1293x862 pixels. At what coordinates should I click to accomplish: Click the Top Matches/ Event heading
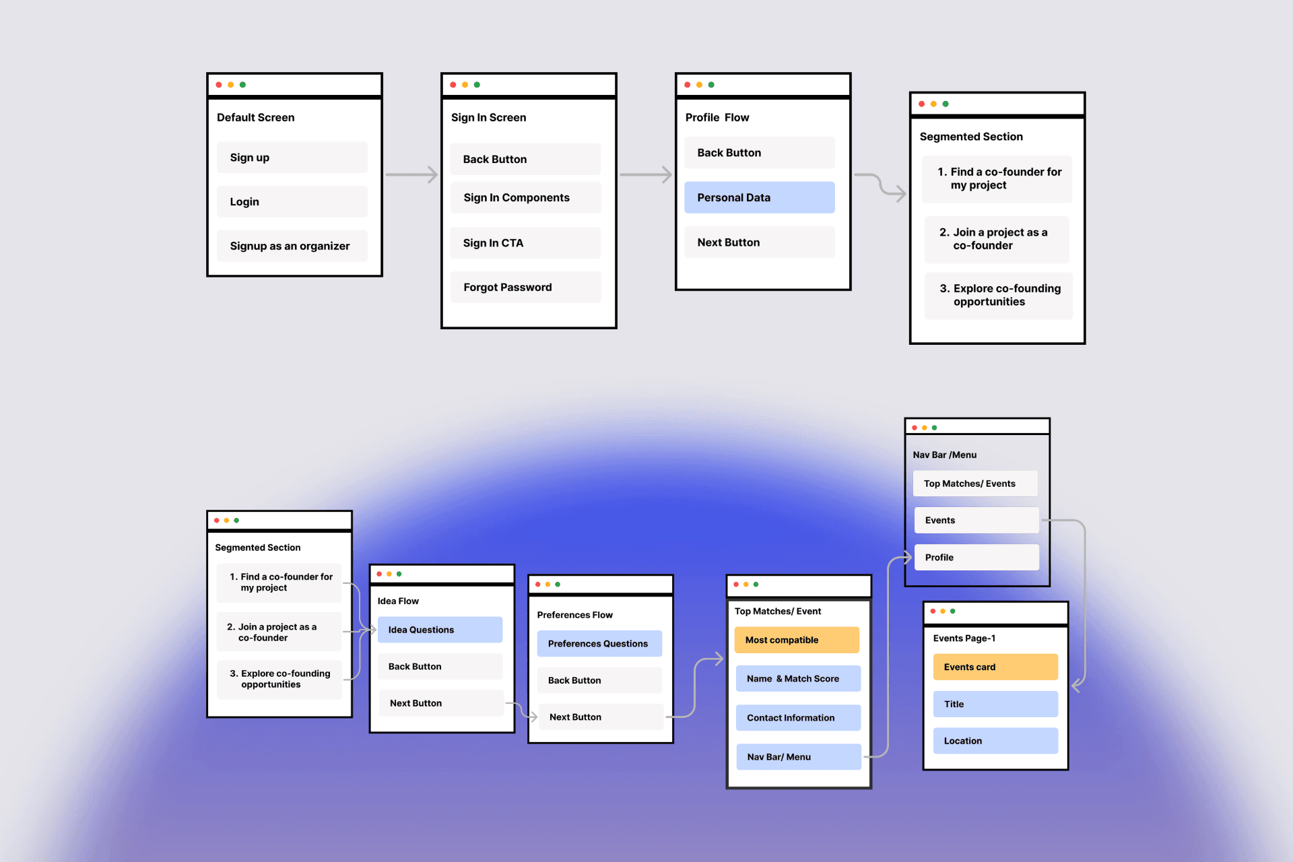[778, 611]
